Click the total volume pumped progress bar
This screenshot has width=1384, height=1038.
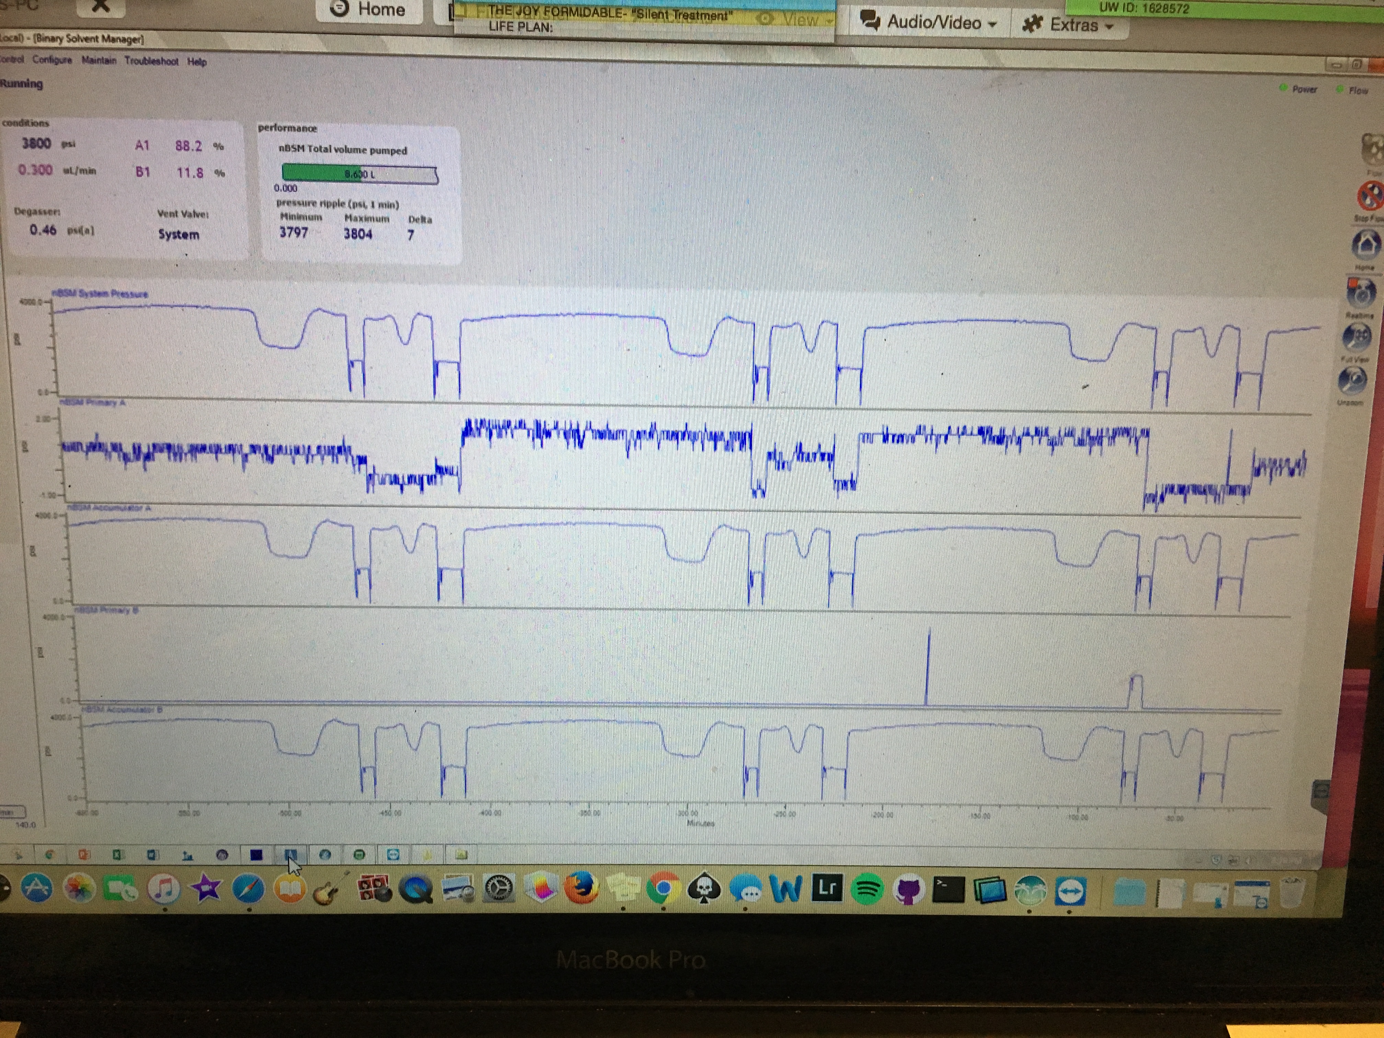coord(359,174)
